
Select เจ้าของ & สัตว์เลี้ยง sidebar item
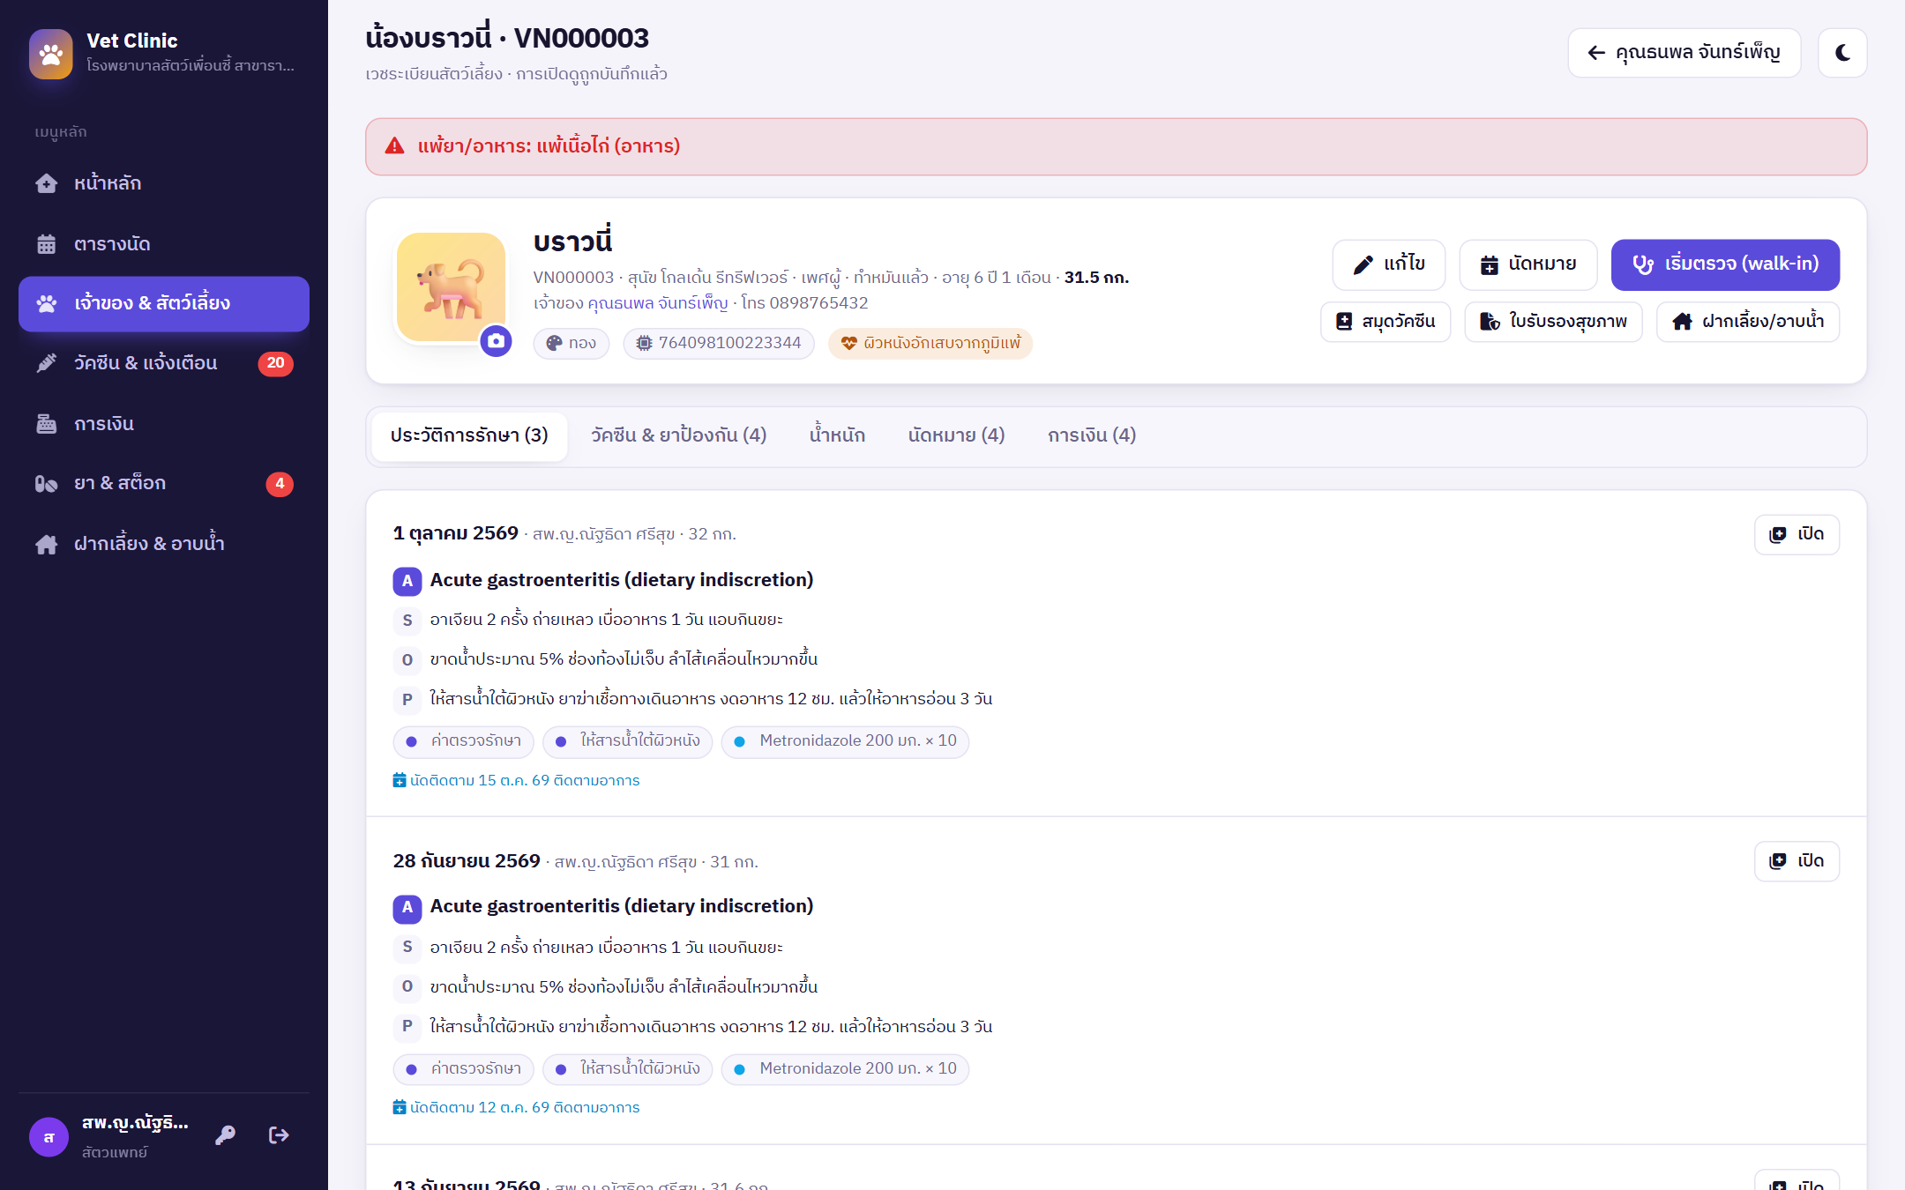[164, 304]
